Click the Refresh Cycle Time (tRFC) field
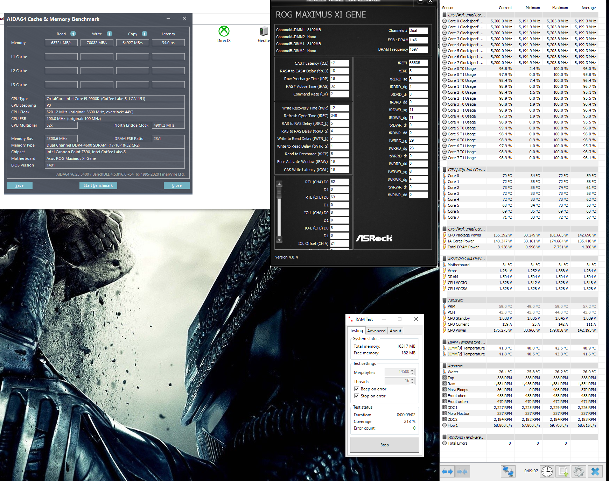 (x=339, y=116)
